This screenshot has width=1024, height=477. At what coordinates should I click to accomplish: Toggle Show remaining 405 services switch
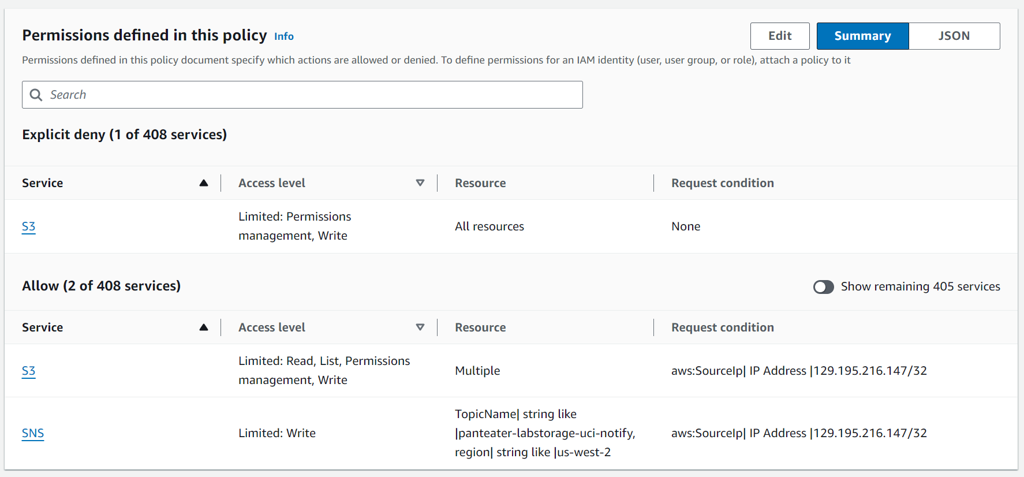[824, 287]
